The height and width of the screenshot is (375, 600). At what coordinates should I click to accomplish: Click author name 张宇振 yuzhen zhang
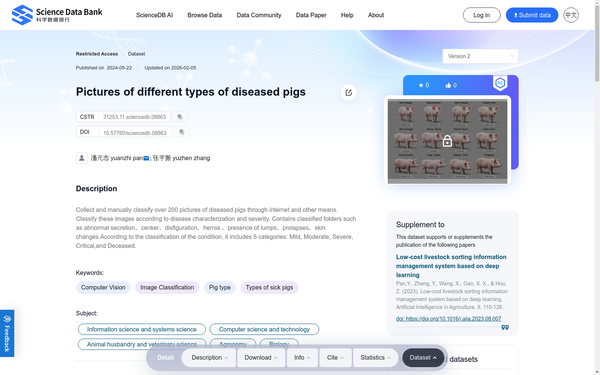tap(181, 158)
